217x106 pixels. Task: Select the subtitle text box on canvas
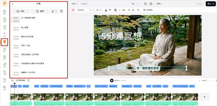click(148, 68)
